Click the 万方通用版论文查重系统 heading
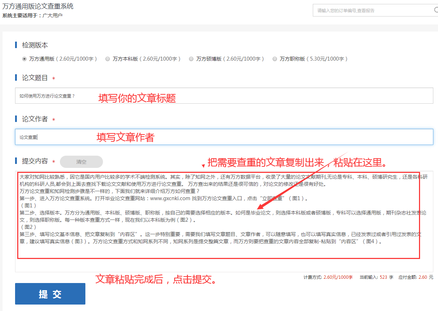The image size is (438, 311). [38, 6]
